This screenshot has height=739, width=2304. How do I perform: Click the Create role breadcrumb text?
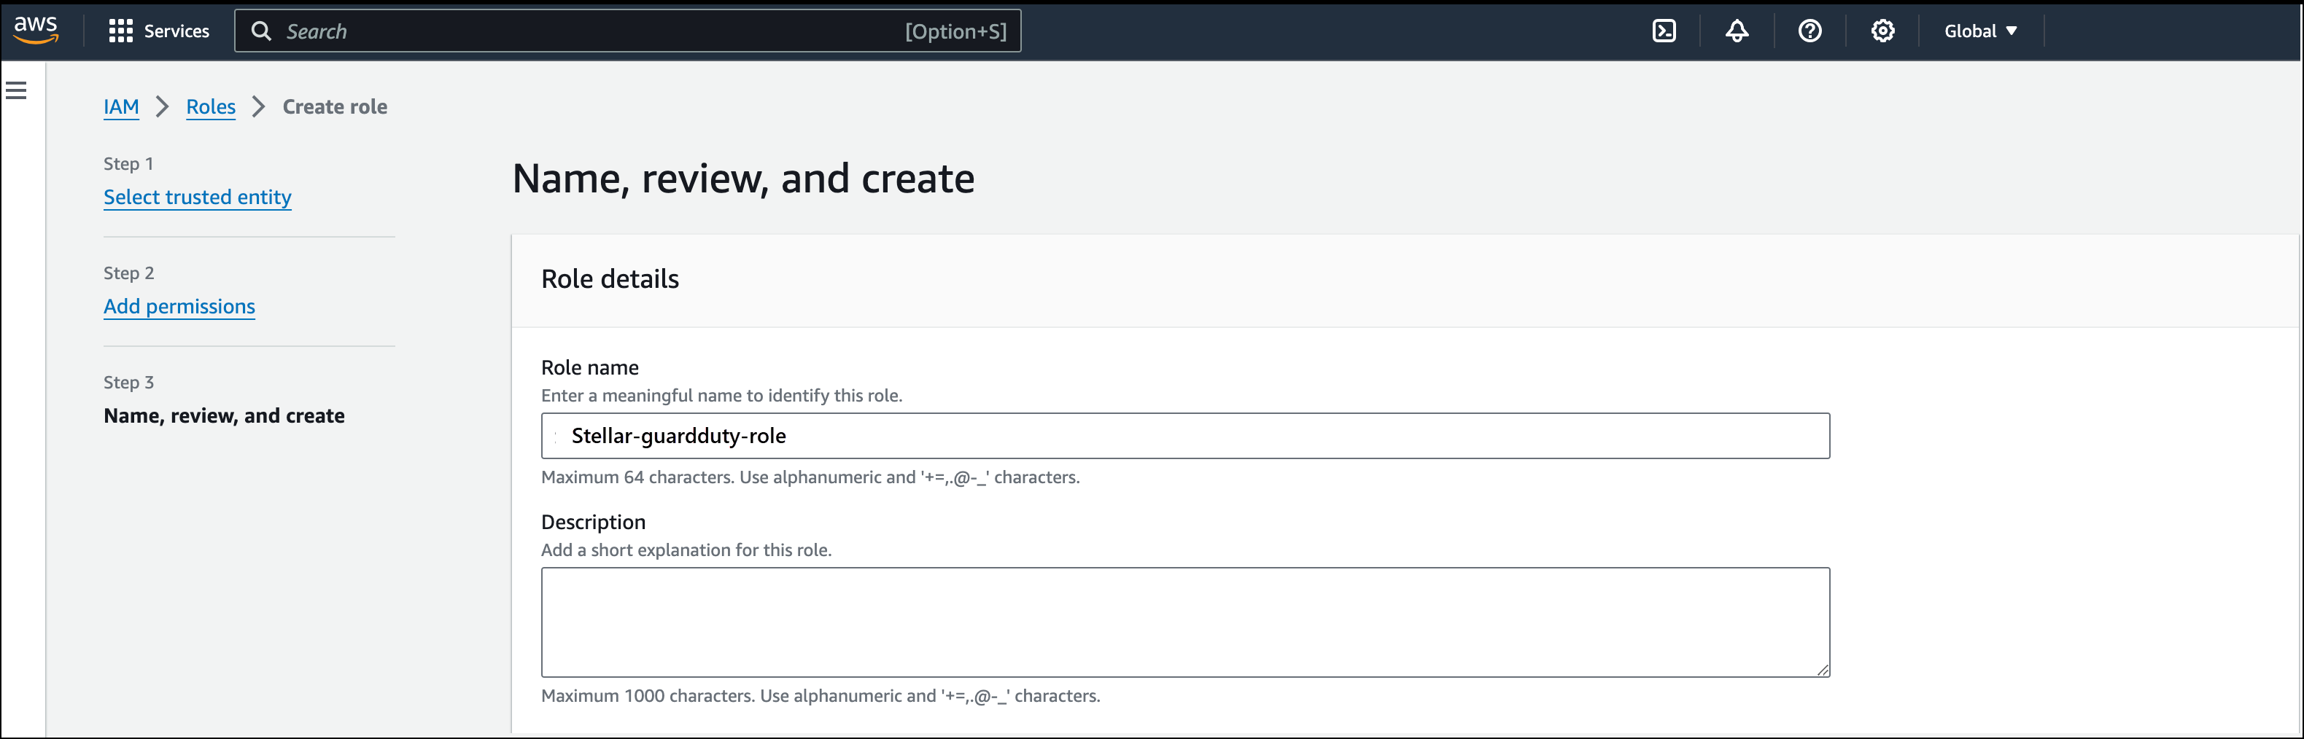click(335, 106)
